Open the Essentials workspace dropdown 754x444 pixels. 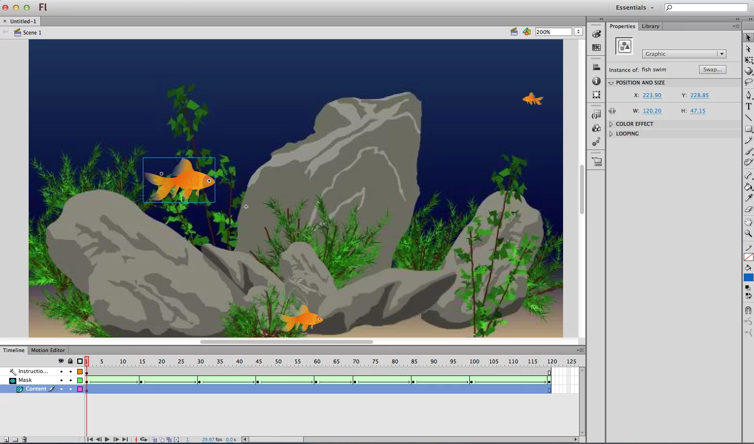point(634,7)
